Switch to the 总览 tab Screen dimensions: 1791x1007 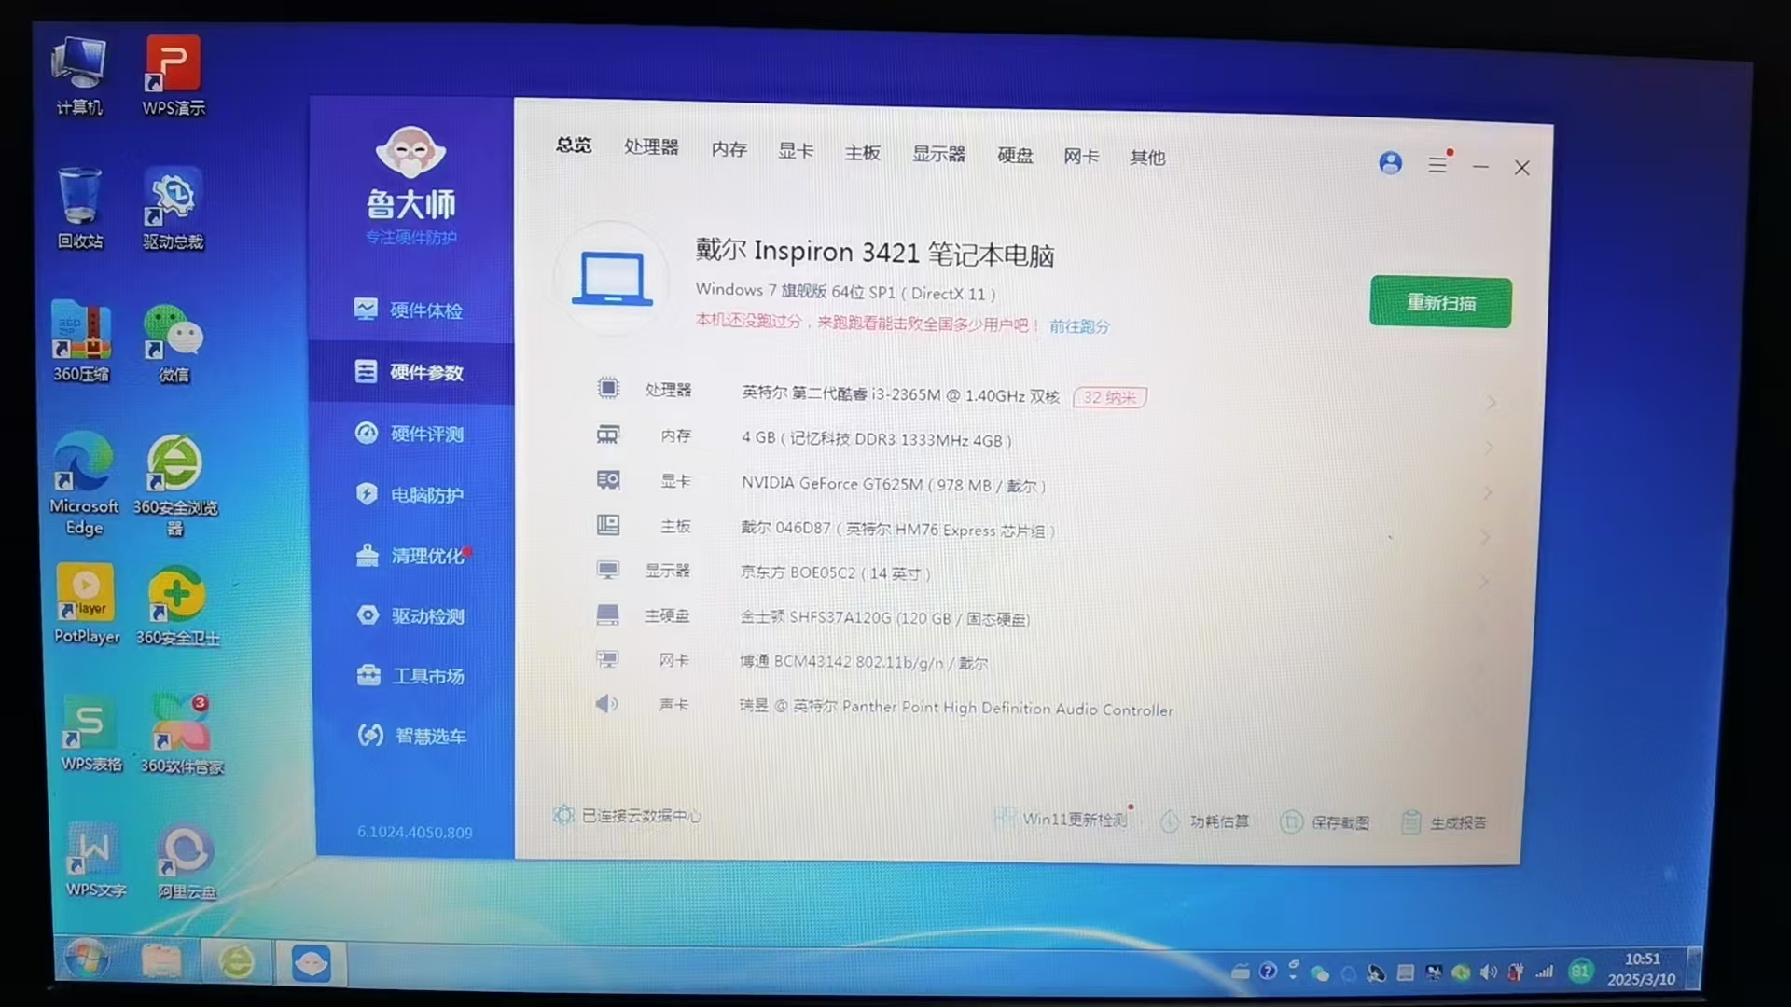pyautogui.click(x=574, y=145)
